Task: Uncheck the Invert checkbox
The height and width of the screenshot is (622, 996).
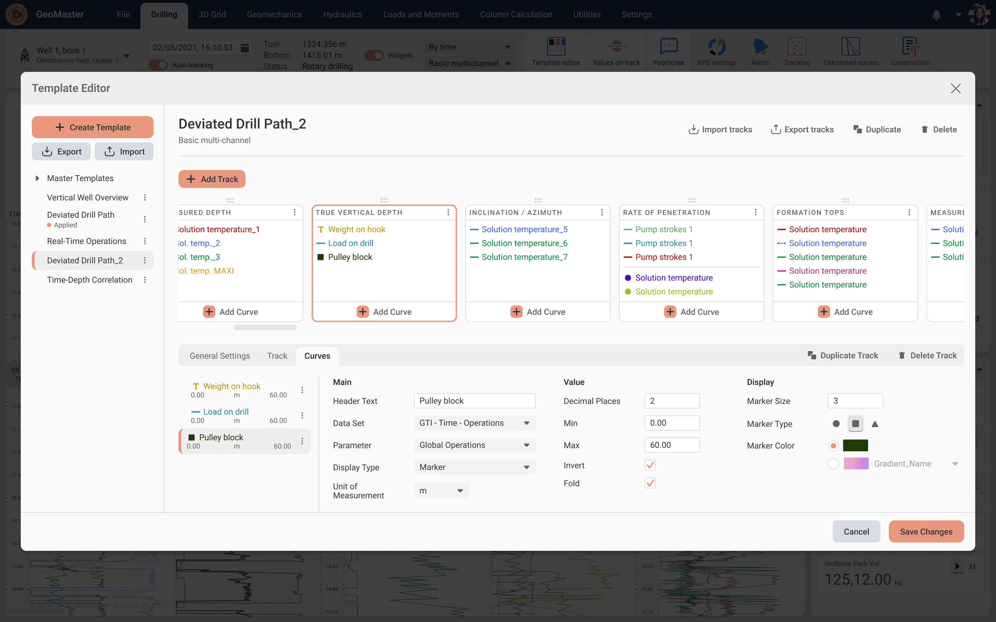Action: pos(650,465)
